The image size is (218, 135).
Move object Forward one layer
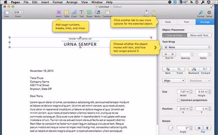(x=205, y=69)
